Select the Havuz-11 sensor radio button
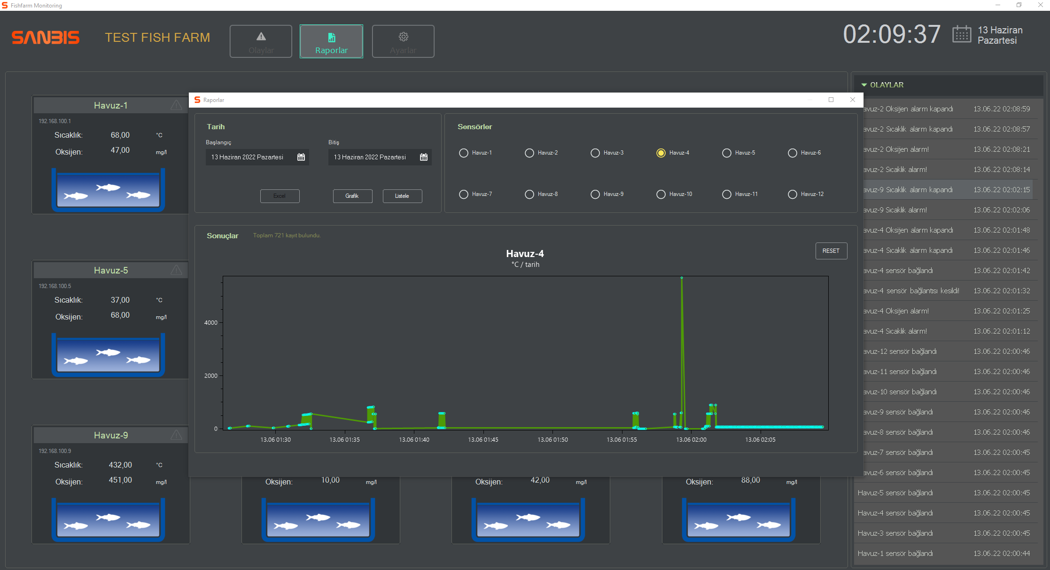The height and width of the screenshot is (570, 1050). point(727,194)
